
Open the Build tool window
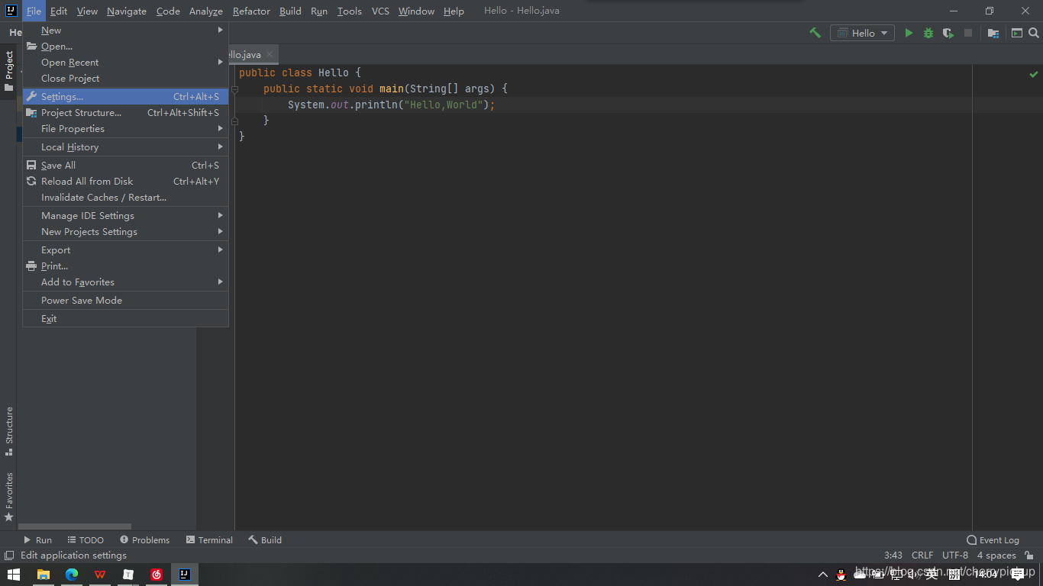[265, 540]
